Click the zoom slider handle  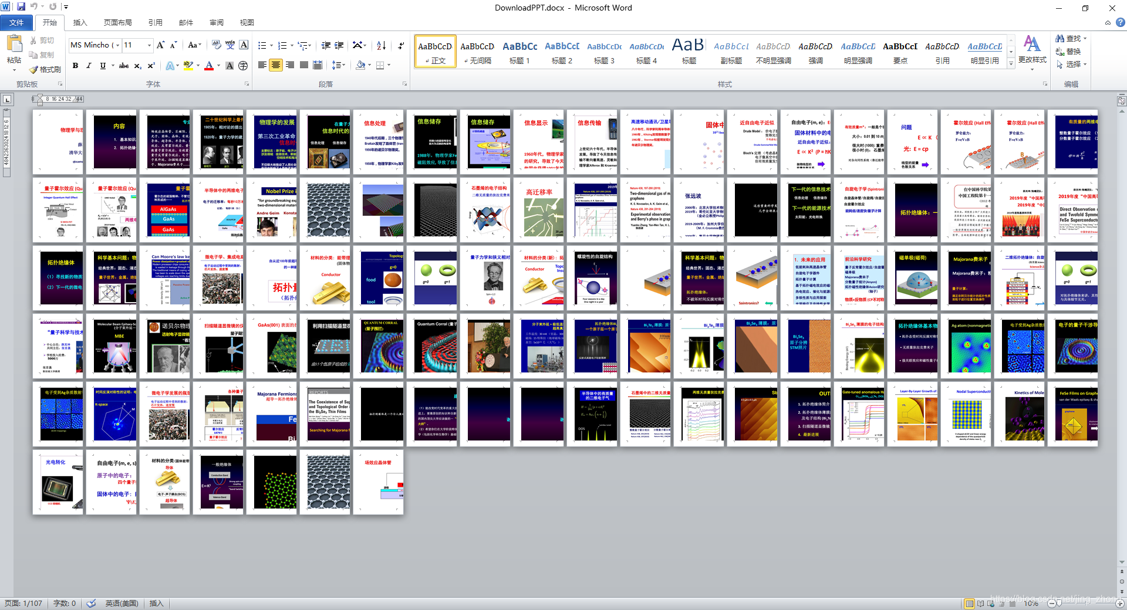pyautogui.click(x=1060, y=603)
